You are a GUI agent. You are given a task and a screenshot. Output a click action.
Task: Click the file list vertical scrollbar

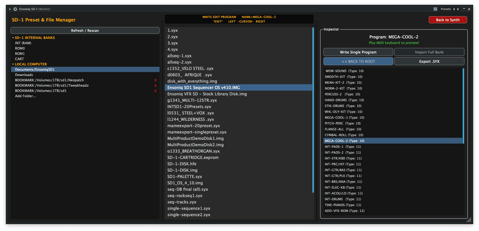(313, 110)
